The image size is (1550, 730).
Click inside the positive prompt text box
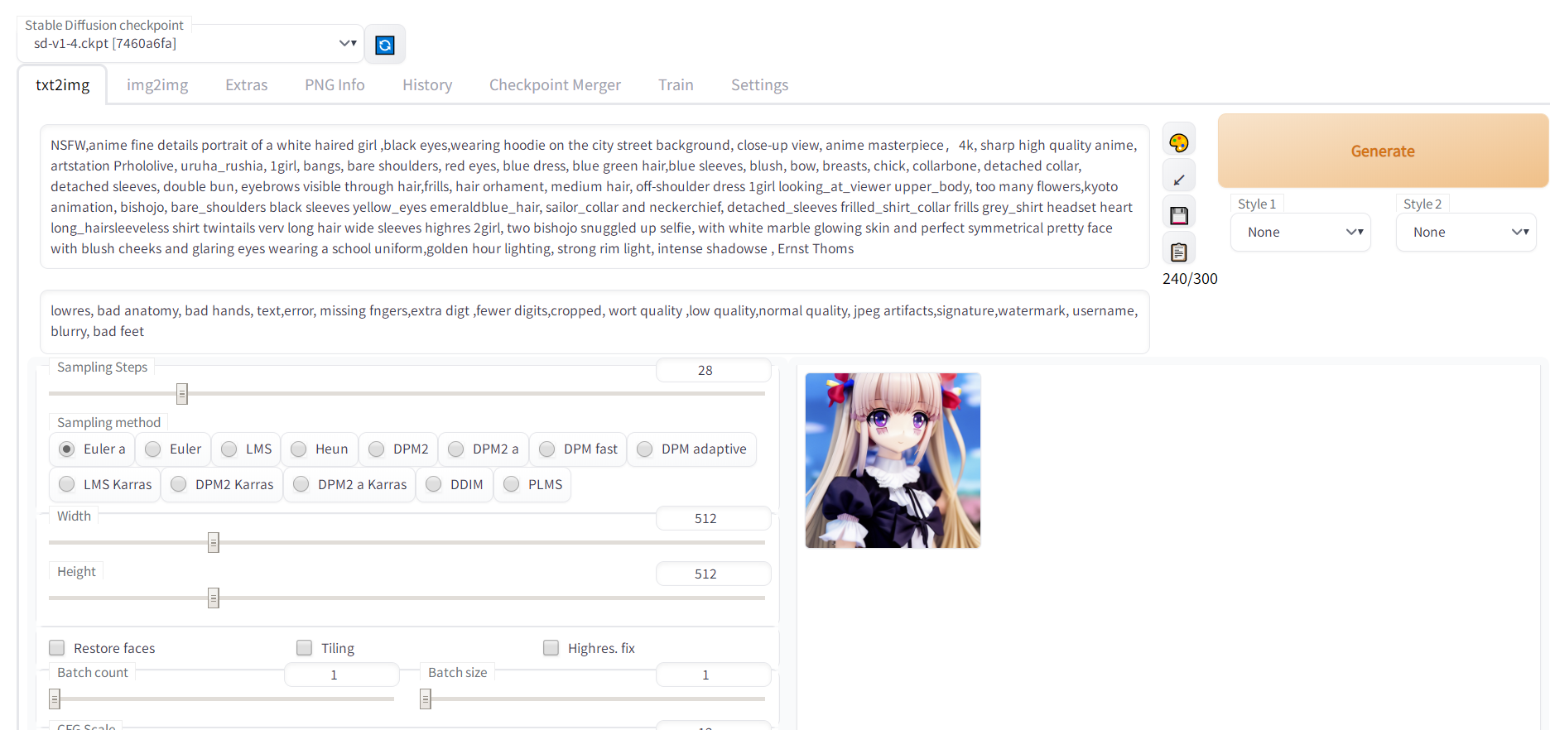(594, 197)
